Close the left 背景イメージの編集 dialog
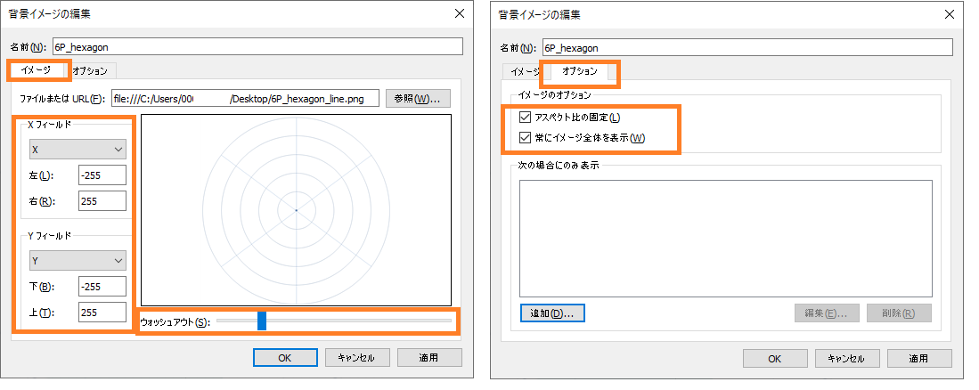979x390 pixels. (x=460, y=14)
